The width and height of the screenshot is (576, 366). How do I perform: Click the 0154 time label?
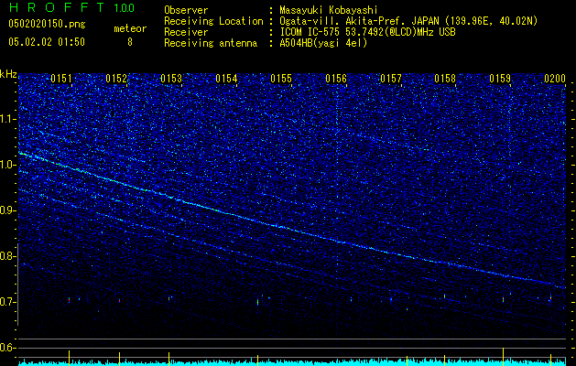[x=226, y=79]
